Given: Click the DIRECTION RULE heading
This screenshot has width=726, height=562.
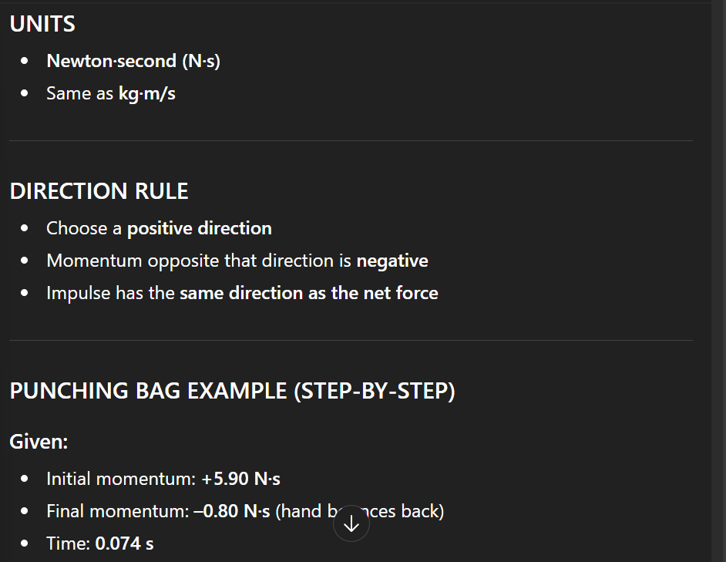Looking at the screenshot, I should click(x=99, y=191).
